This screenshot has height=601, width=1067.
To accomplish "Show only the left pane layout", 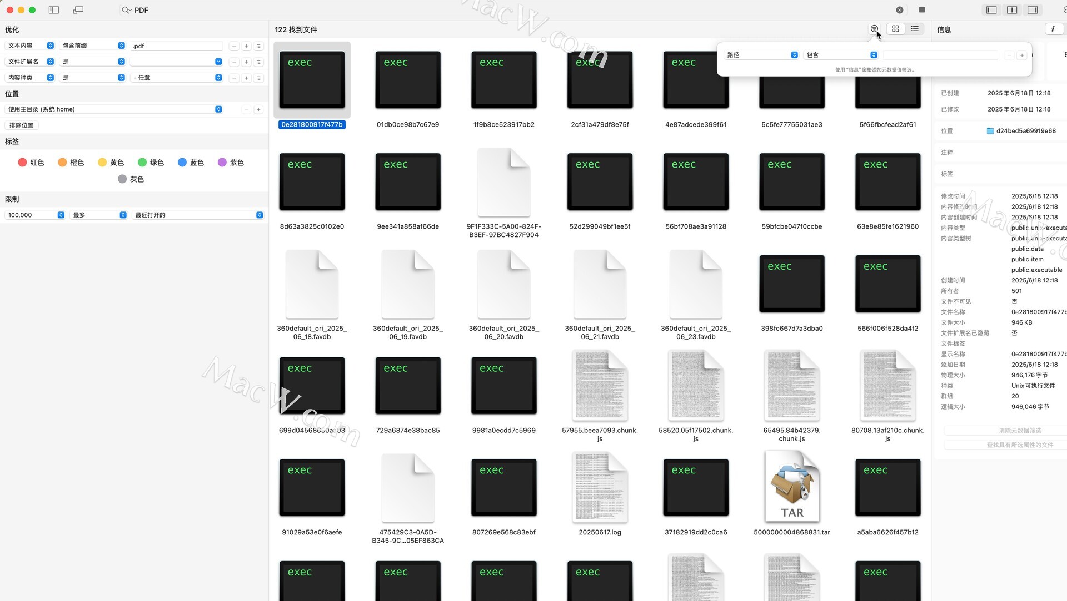I will pos(991,10).
